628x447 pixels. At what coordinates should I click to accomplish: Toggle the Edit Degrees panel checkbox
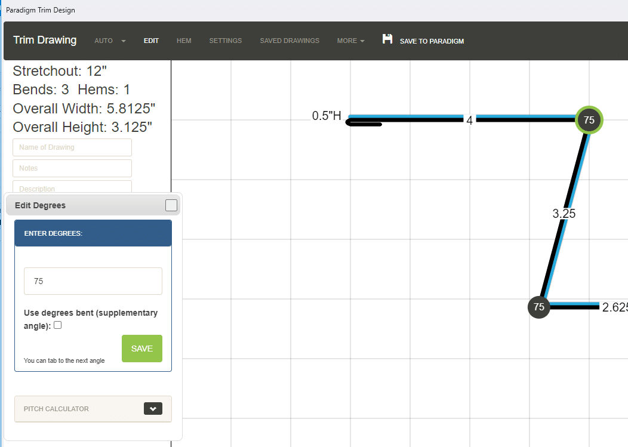[x=171, y=205]
